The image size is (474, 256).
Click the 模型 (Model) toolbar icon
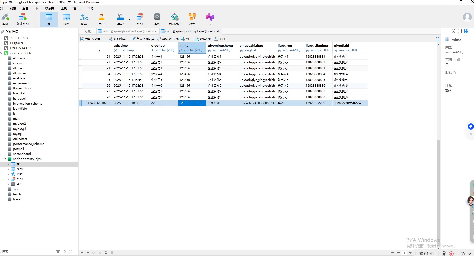pos(192,19)
